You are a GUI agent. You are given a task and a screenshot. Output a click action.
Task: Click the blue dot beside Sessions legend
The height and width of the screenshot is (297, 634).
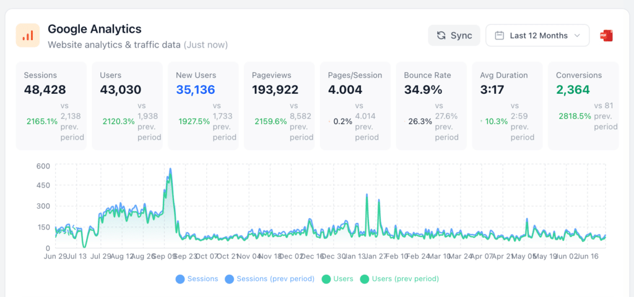(180, 279)
